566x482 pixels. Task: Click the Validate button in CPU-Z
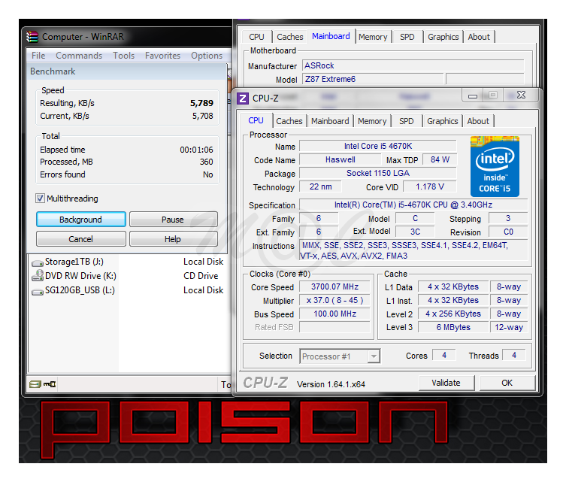coord(446,383)
